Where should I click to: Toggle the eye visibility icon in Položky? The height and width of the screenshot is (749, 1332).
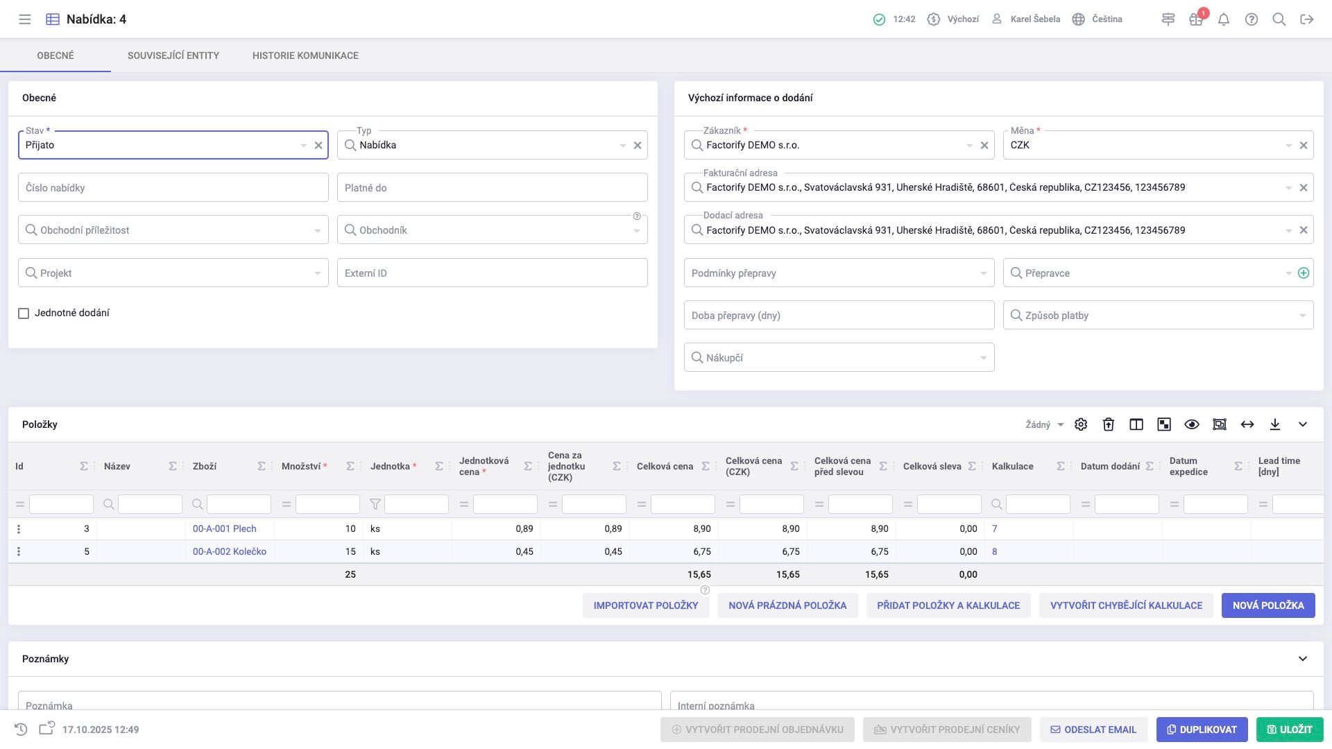coord(1192,424)
